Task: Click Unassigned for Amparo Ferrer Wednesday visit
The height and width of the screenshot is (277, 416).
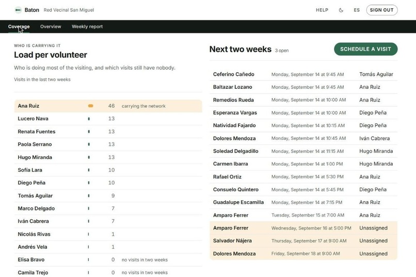Action: [373, 228]
